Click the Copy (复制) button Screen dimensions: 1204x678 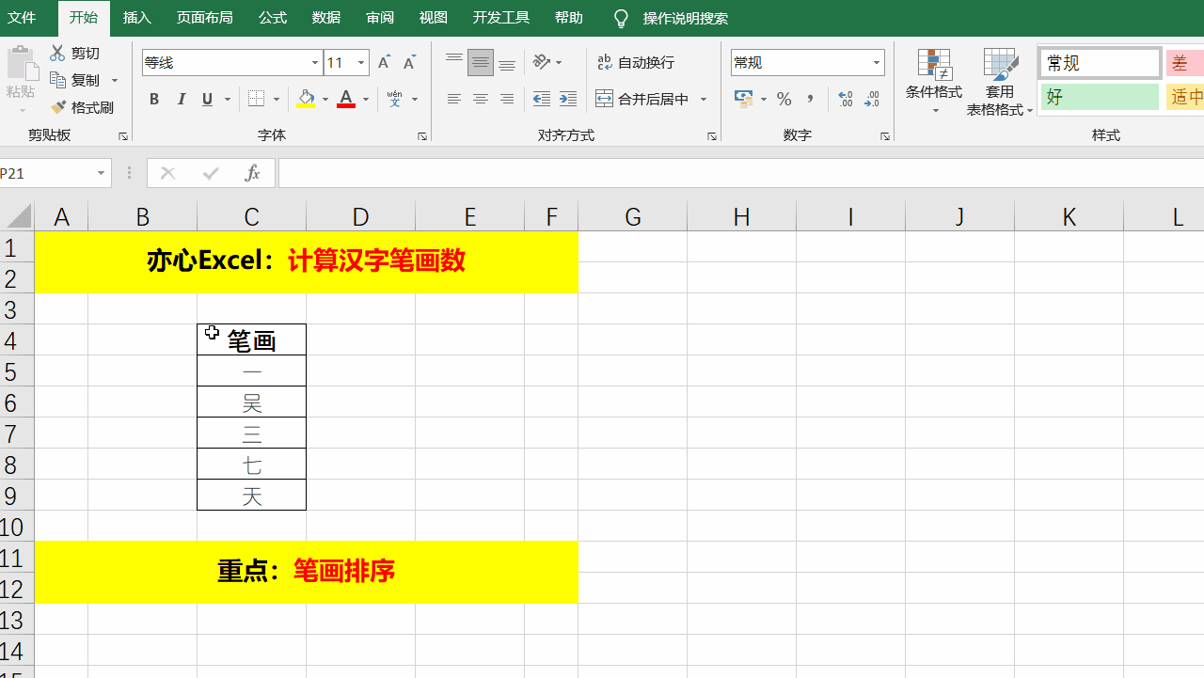[x=76, y=81]
